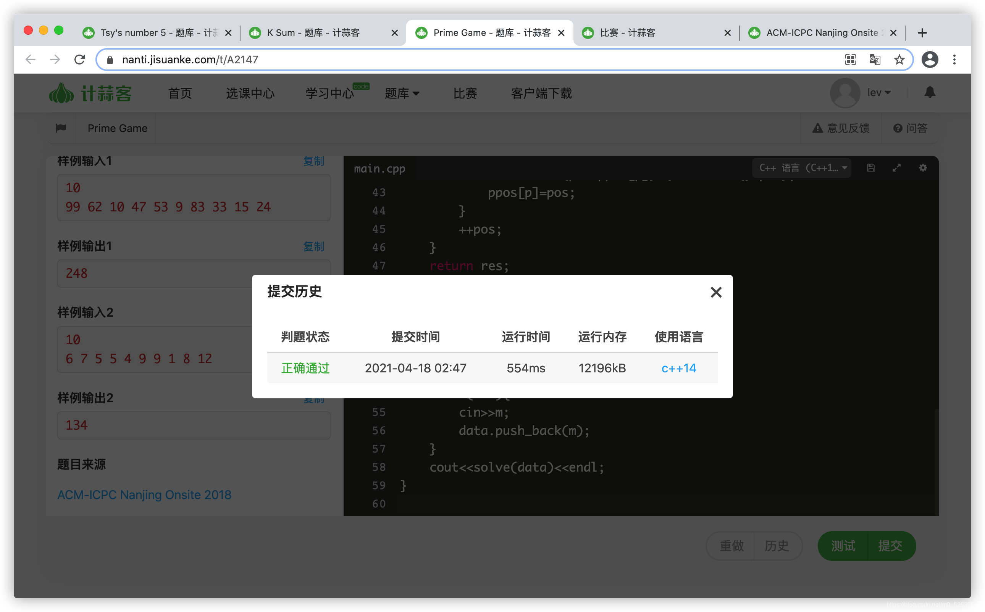Click the flag icon beside Prime Game
The height and width of the screenshot is (612, 985).
pyautogui.click(x=61, y=128)
